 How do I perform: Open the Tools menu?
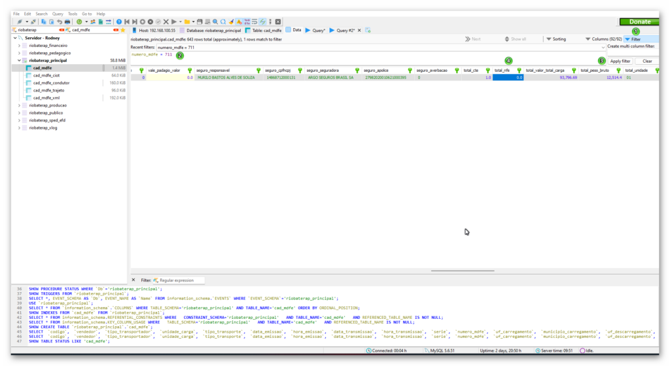72,14
